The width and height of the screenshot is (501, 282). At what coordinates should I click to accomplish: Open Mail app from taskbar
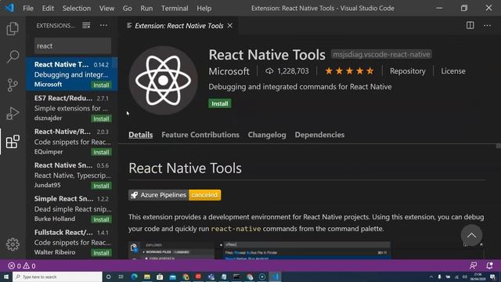click(172, 277)
